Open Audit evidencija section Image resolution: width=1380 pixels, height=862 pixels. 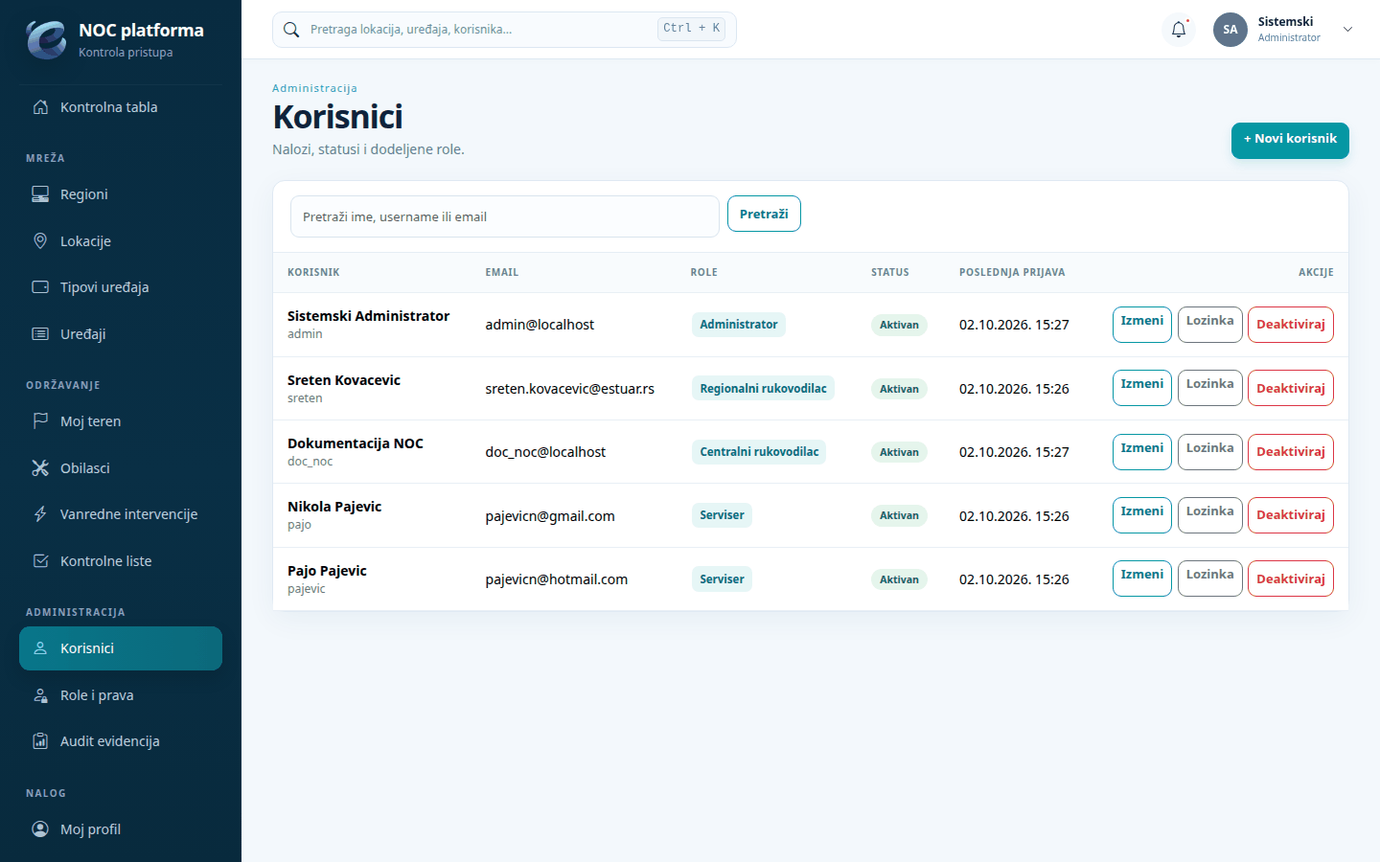point(121,741)
